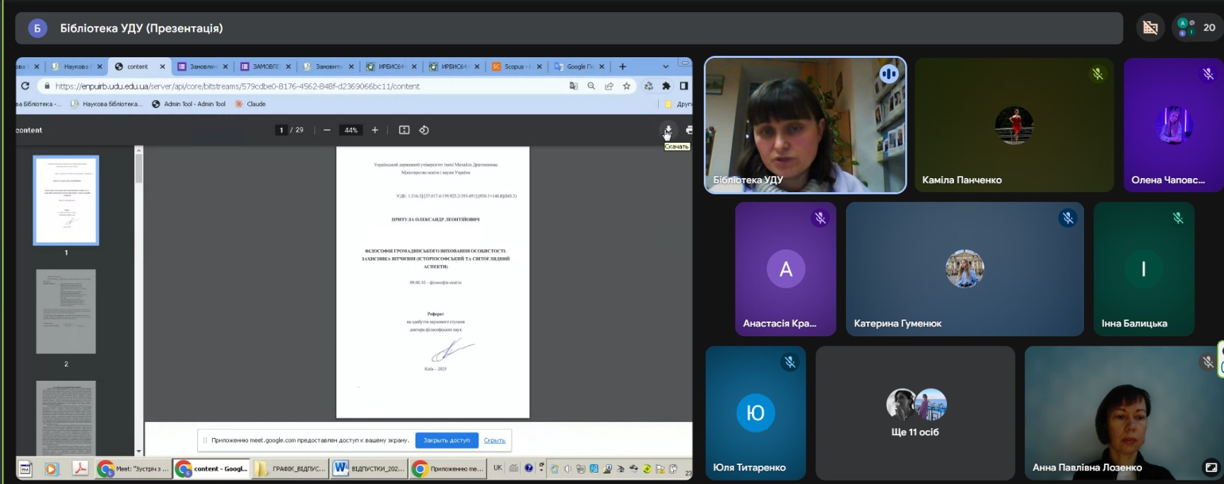Toggle the side panel in browser
This screenshot has height=484, width=1224.
click(x=683, y=86)
